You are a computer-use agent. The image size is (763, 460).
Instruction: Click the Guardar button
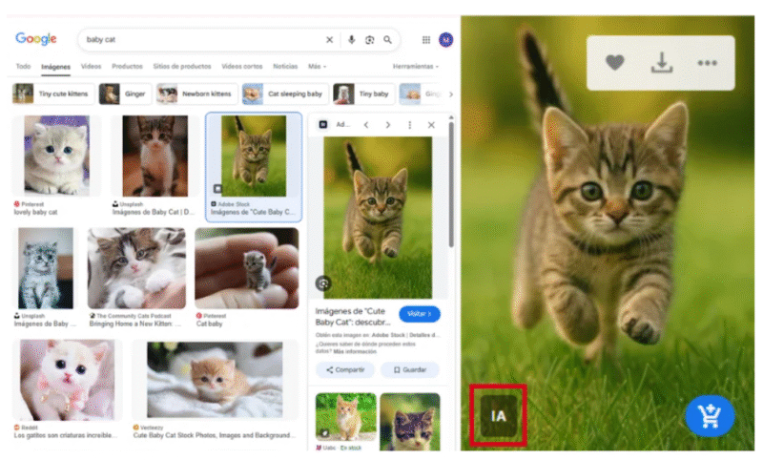(410, 370)
